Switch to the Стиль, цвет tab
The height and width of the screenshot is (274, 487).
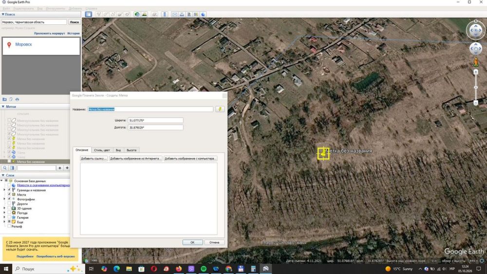(102, 150)
